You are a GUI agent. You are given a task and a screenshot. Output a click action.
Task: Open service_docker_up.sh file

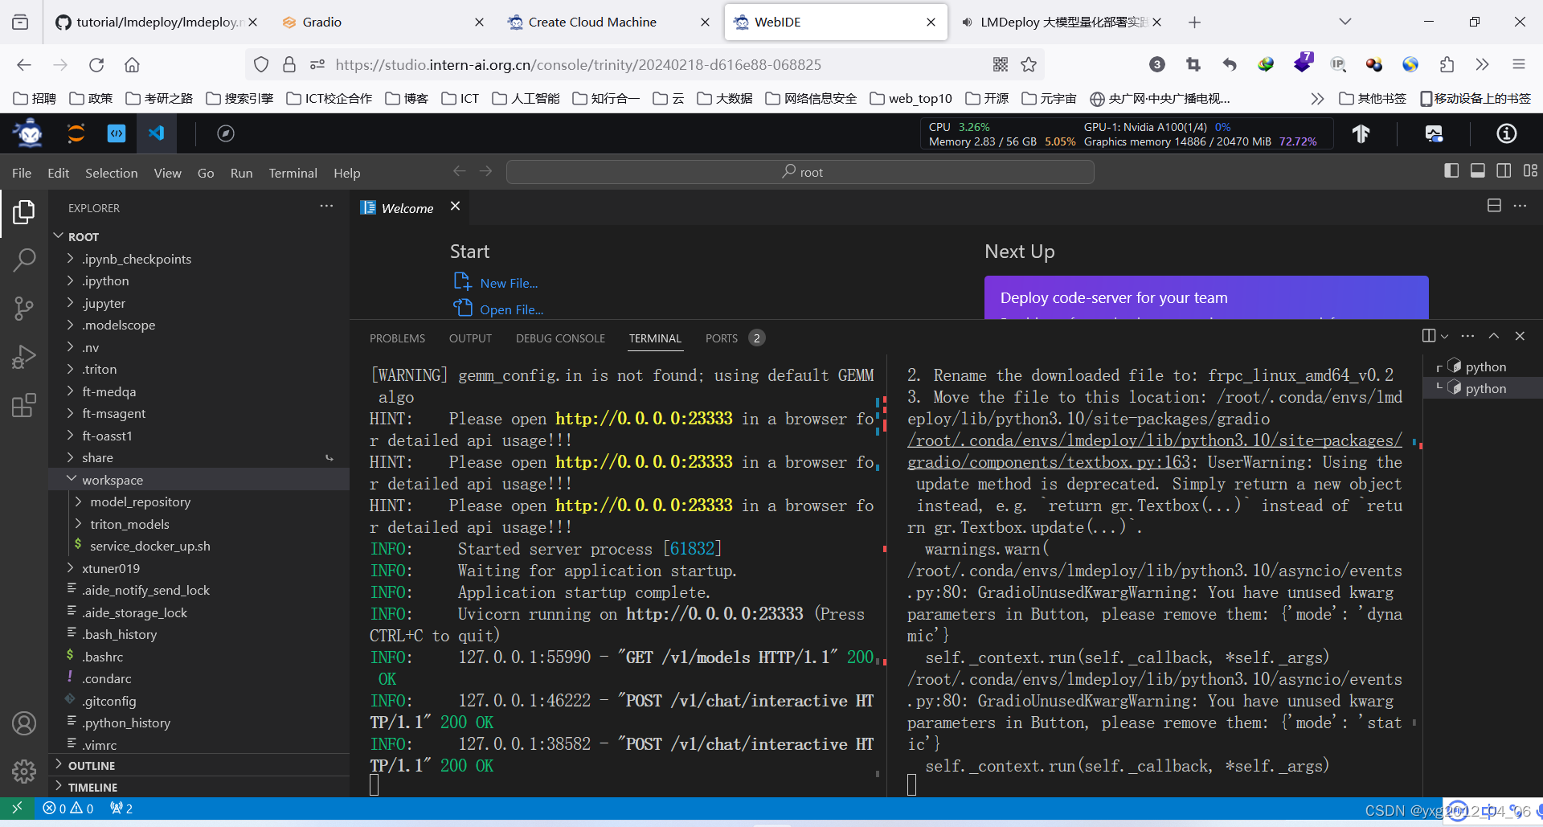click(x=149, y=546)
